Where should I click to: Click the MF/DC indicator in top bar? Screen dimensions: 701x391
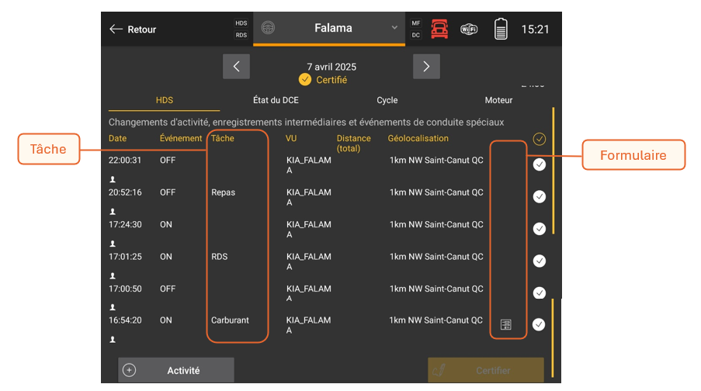(x=416, y=29)
